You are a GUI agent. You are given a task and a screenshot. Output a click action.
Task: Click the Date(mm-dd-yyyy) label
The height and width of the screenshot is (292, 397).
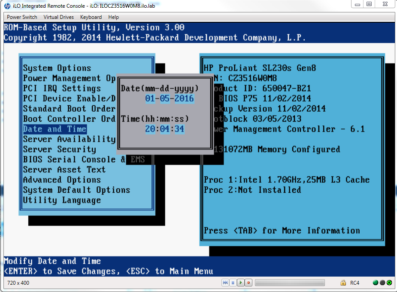160,88
